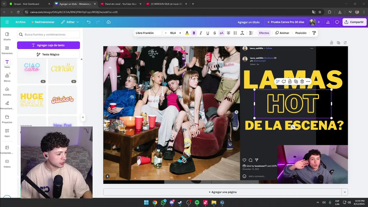Lock the page using the padlock icon
Viewport: 368px width, 207px height.
[331, 43]
